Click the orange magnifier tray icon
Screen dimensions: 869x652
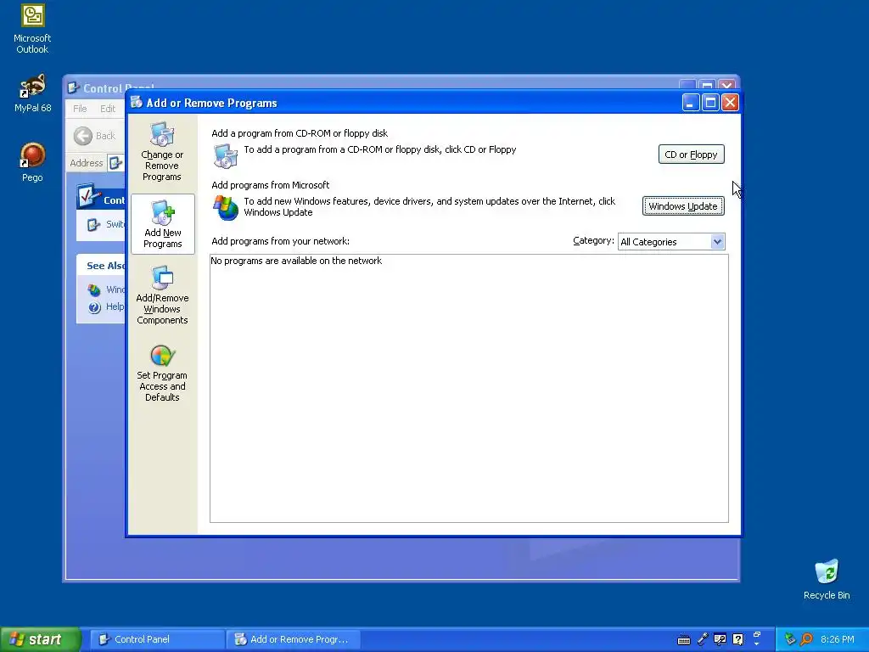[806, 639]
